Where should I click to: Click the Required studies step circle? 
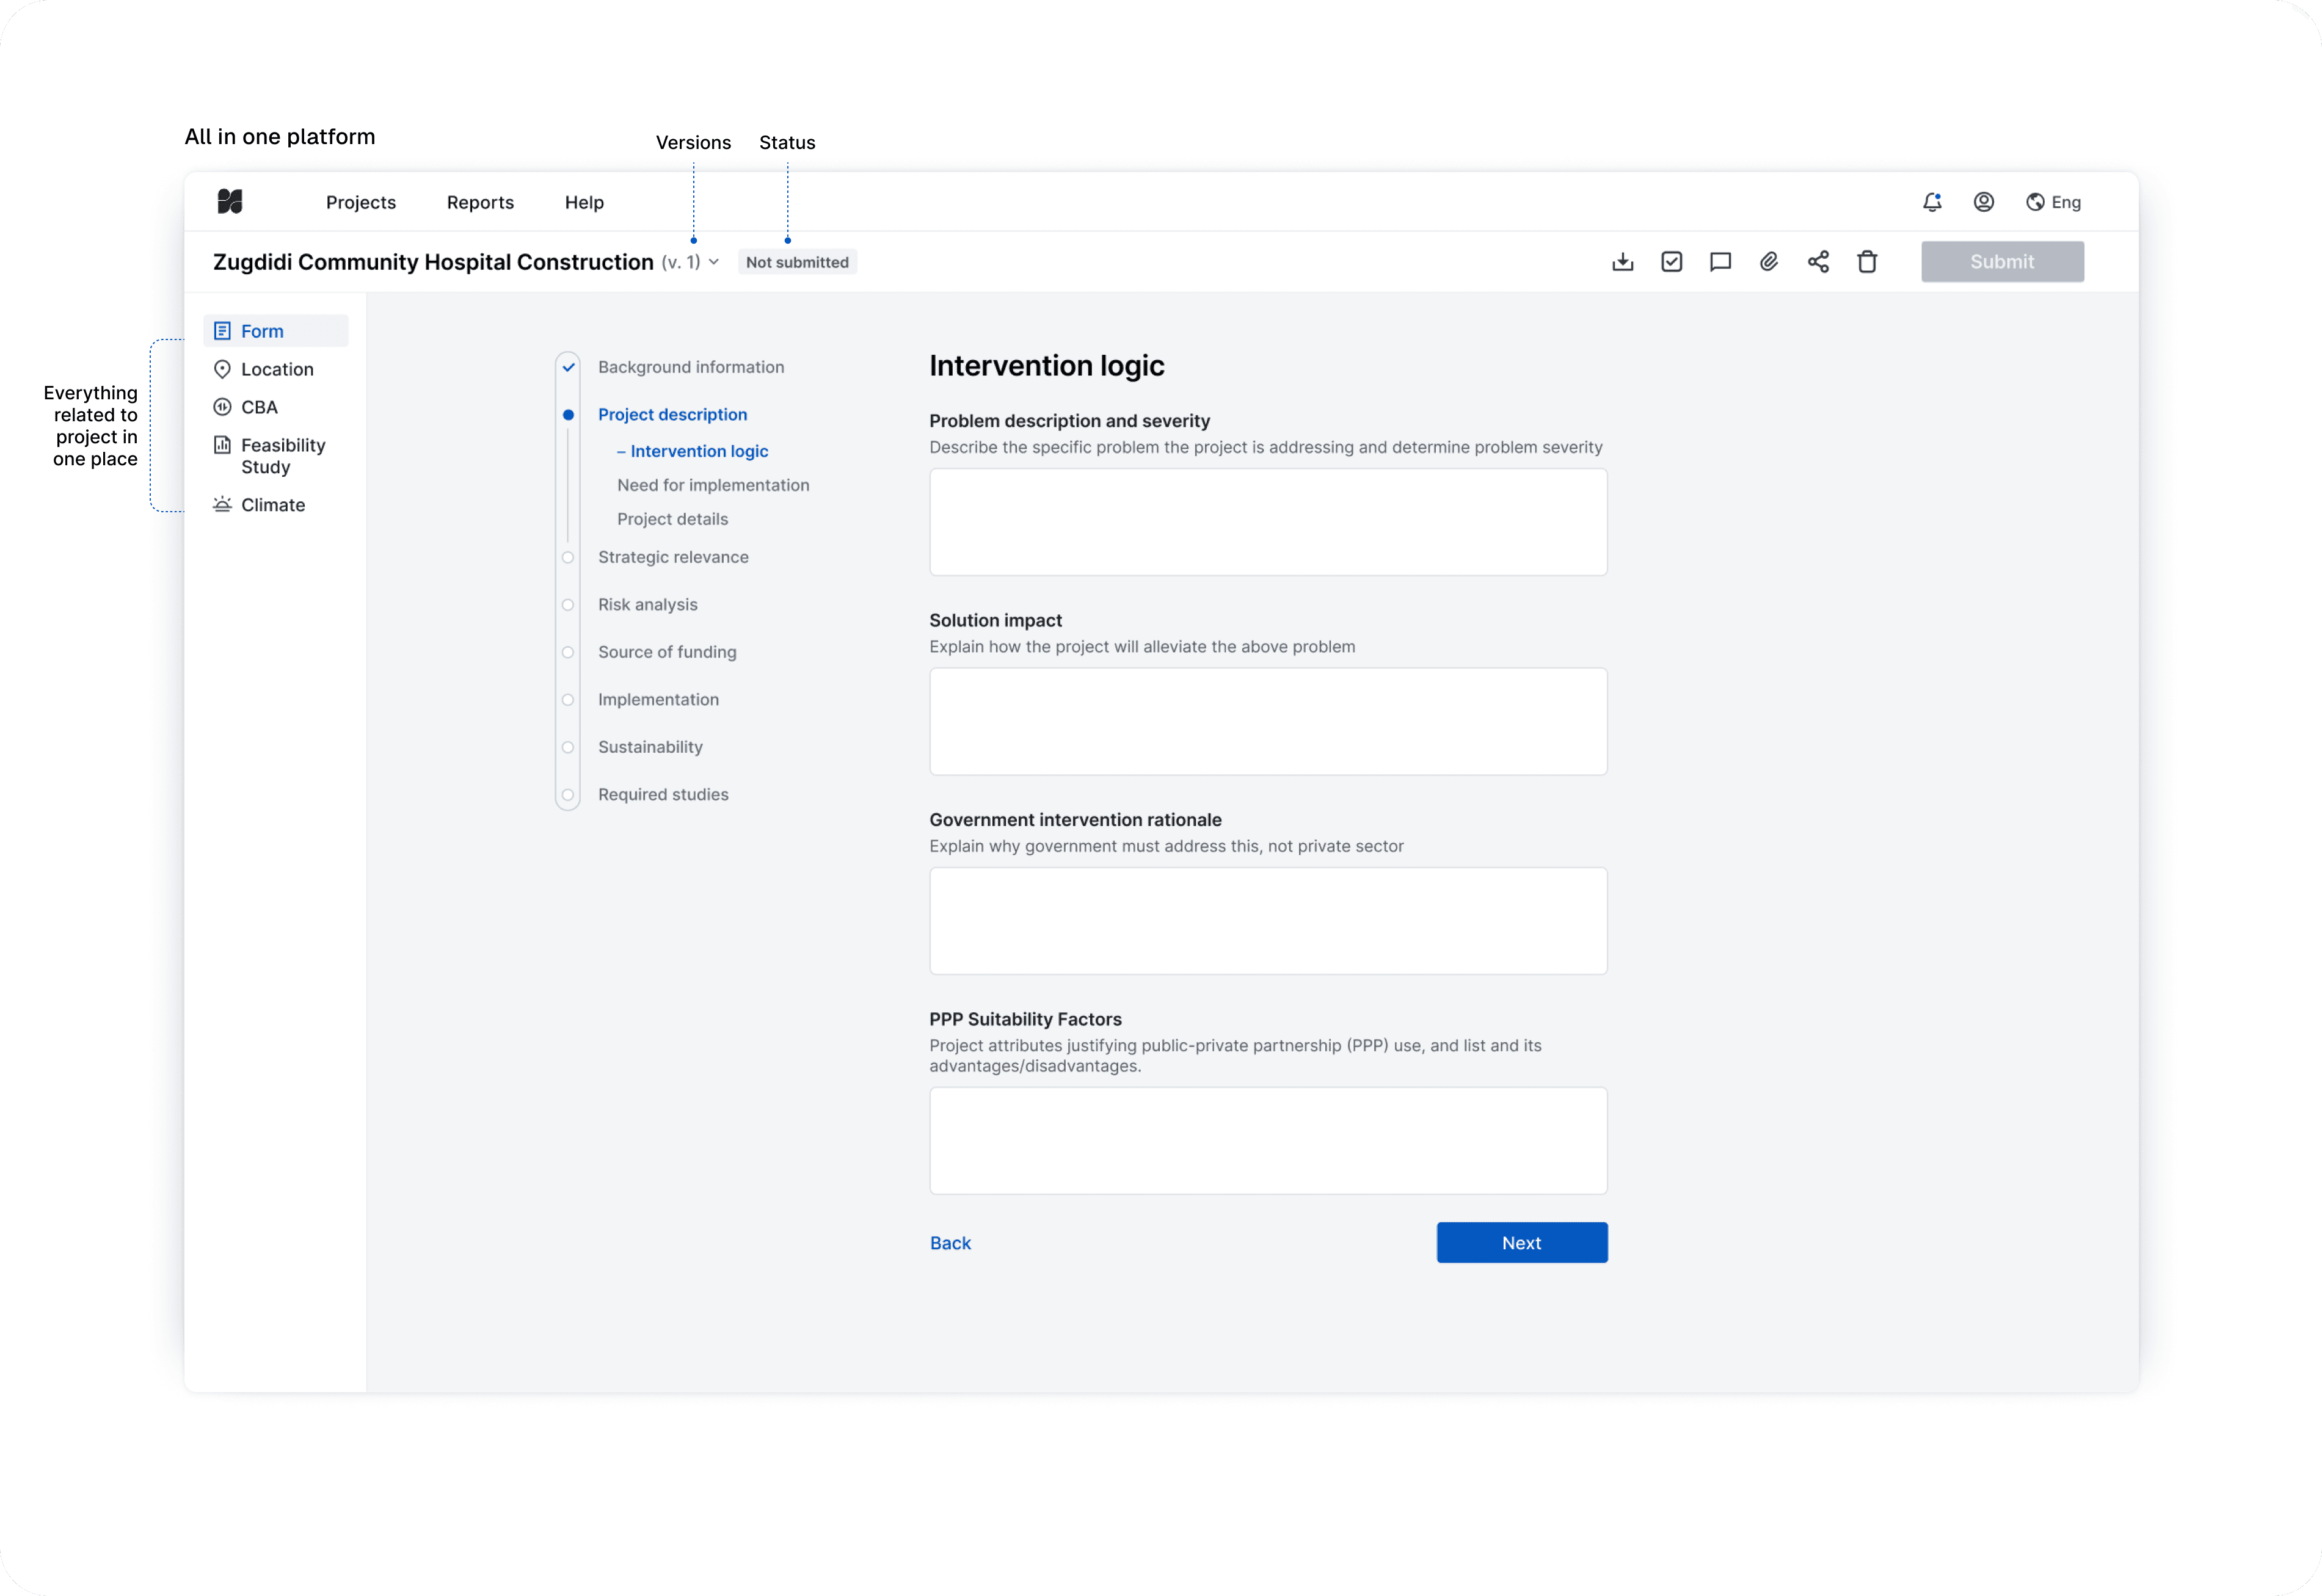tap(568, 795)
